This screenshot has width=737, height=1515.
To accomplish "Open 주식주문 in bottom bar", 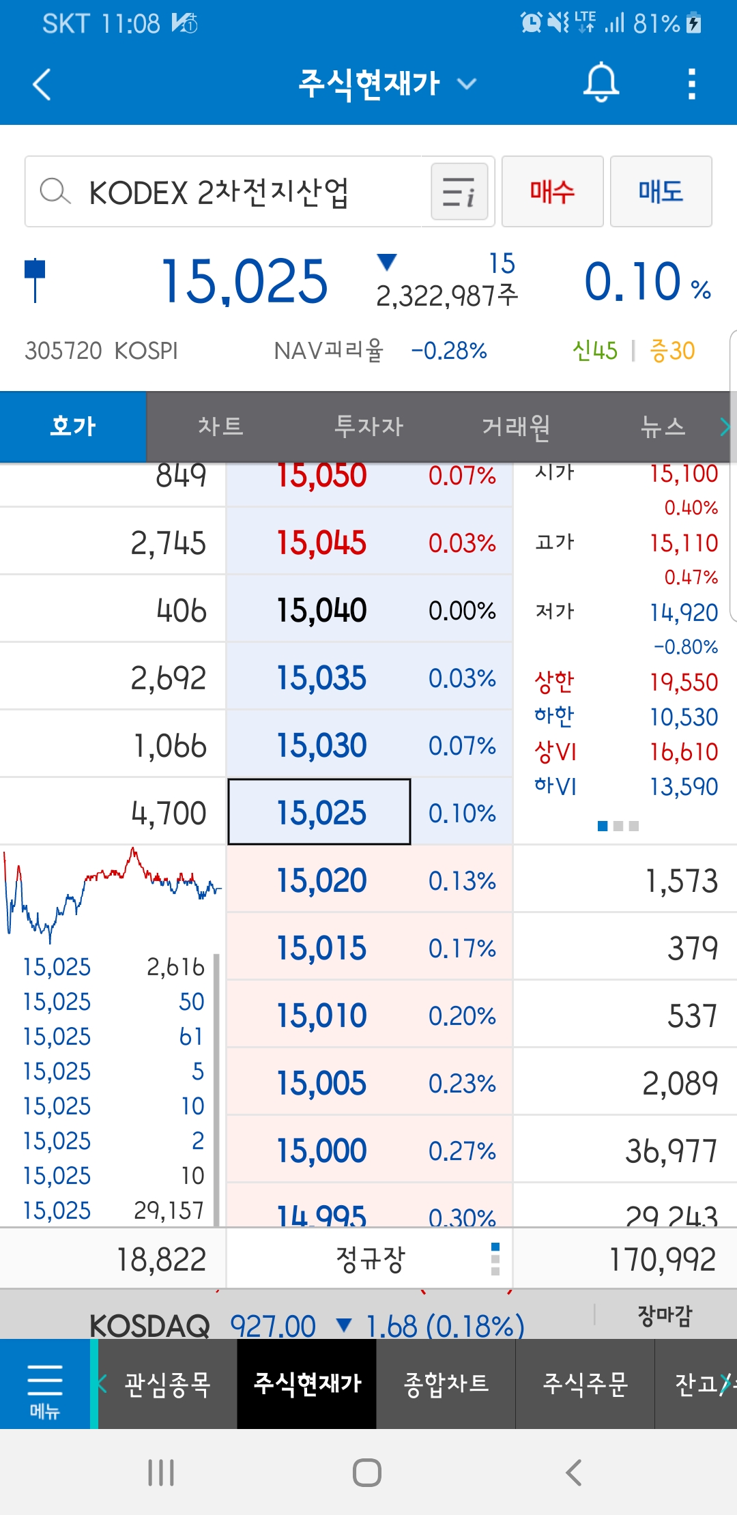I will [586, 1384].
